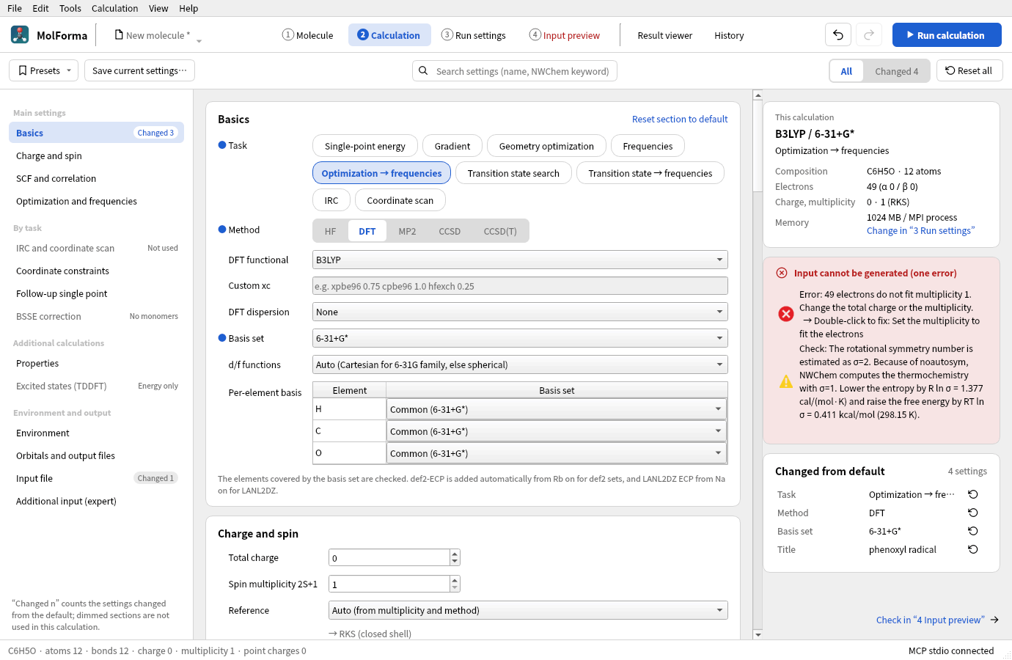Click the redo arrow button

[869, 34]
